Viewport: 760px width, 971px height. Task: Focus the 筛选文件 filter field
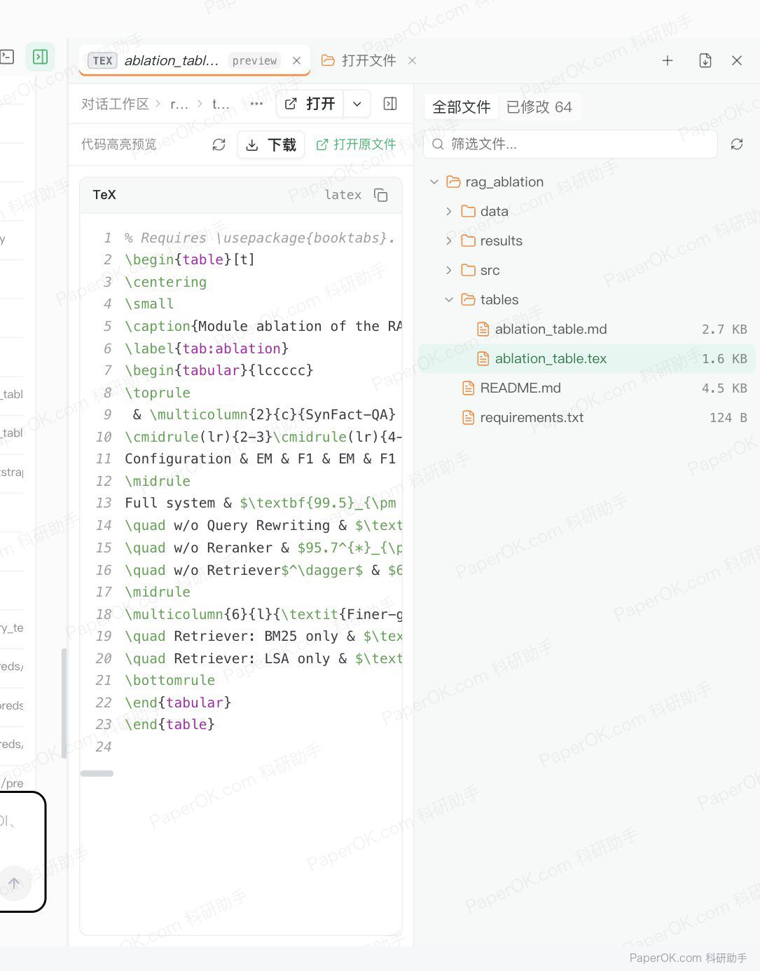tap(571, 144)
